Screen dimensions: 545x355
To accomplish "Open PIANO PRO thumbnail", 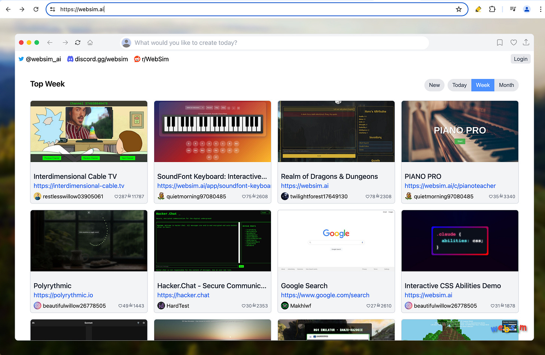I will 460,131.
